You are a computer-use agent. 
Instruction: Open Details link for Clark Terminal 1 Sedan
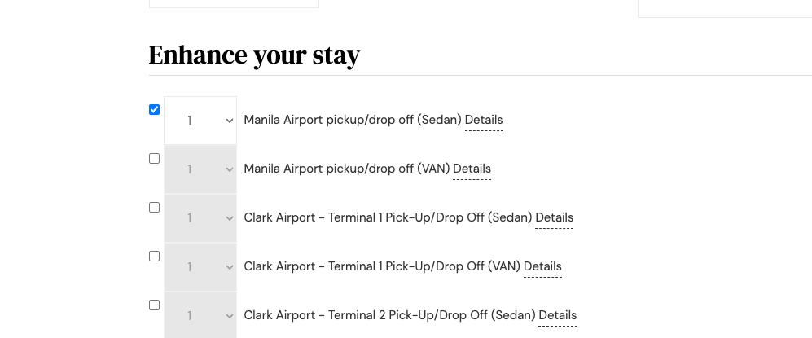tap(554, 217)
